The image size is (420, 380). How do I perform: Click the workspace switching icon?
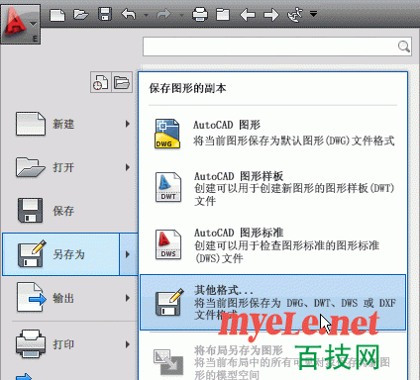point(295,15)
